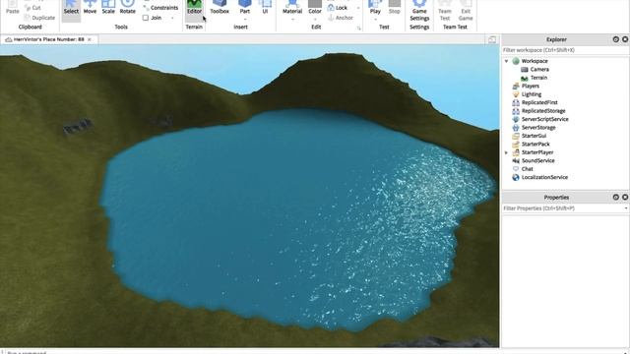This screenshot has width=630, height=354.
Task: Select ServerStorage in Explorer
Action: (x=538, y=128)
